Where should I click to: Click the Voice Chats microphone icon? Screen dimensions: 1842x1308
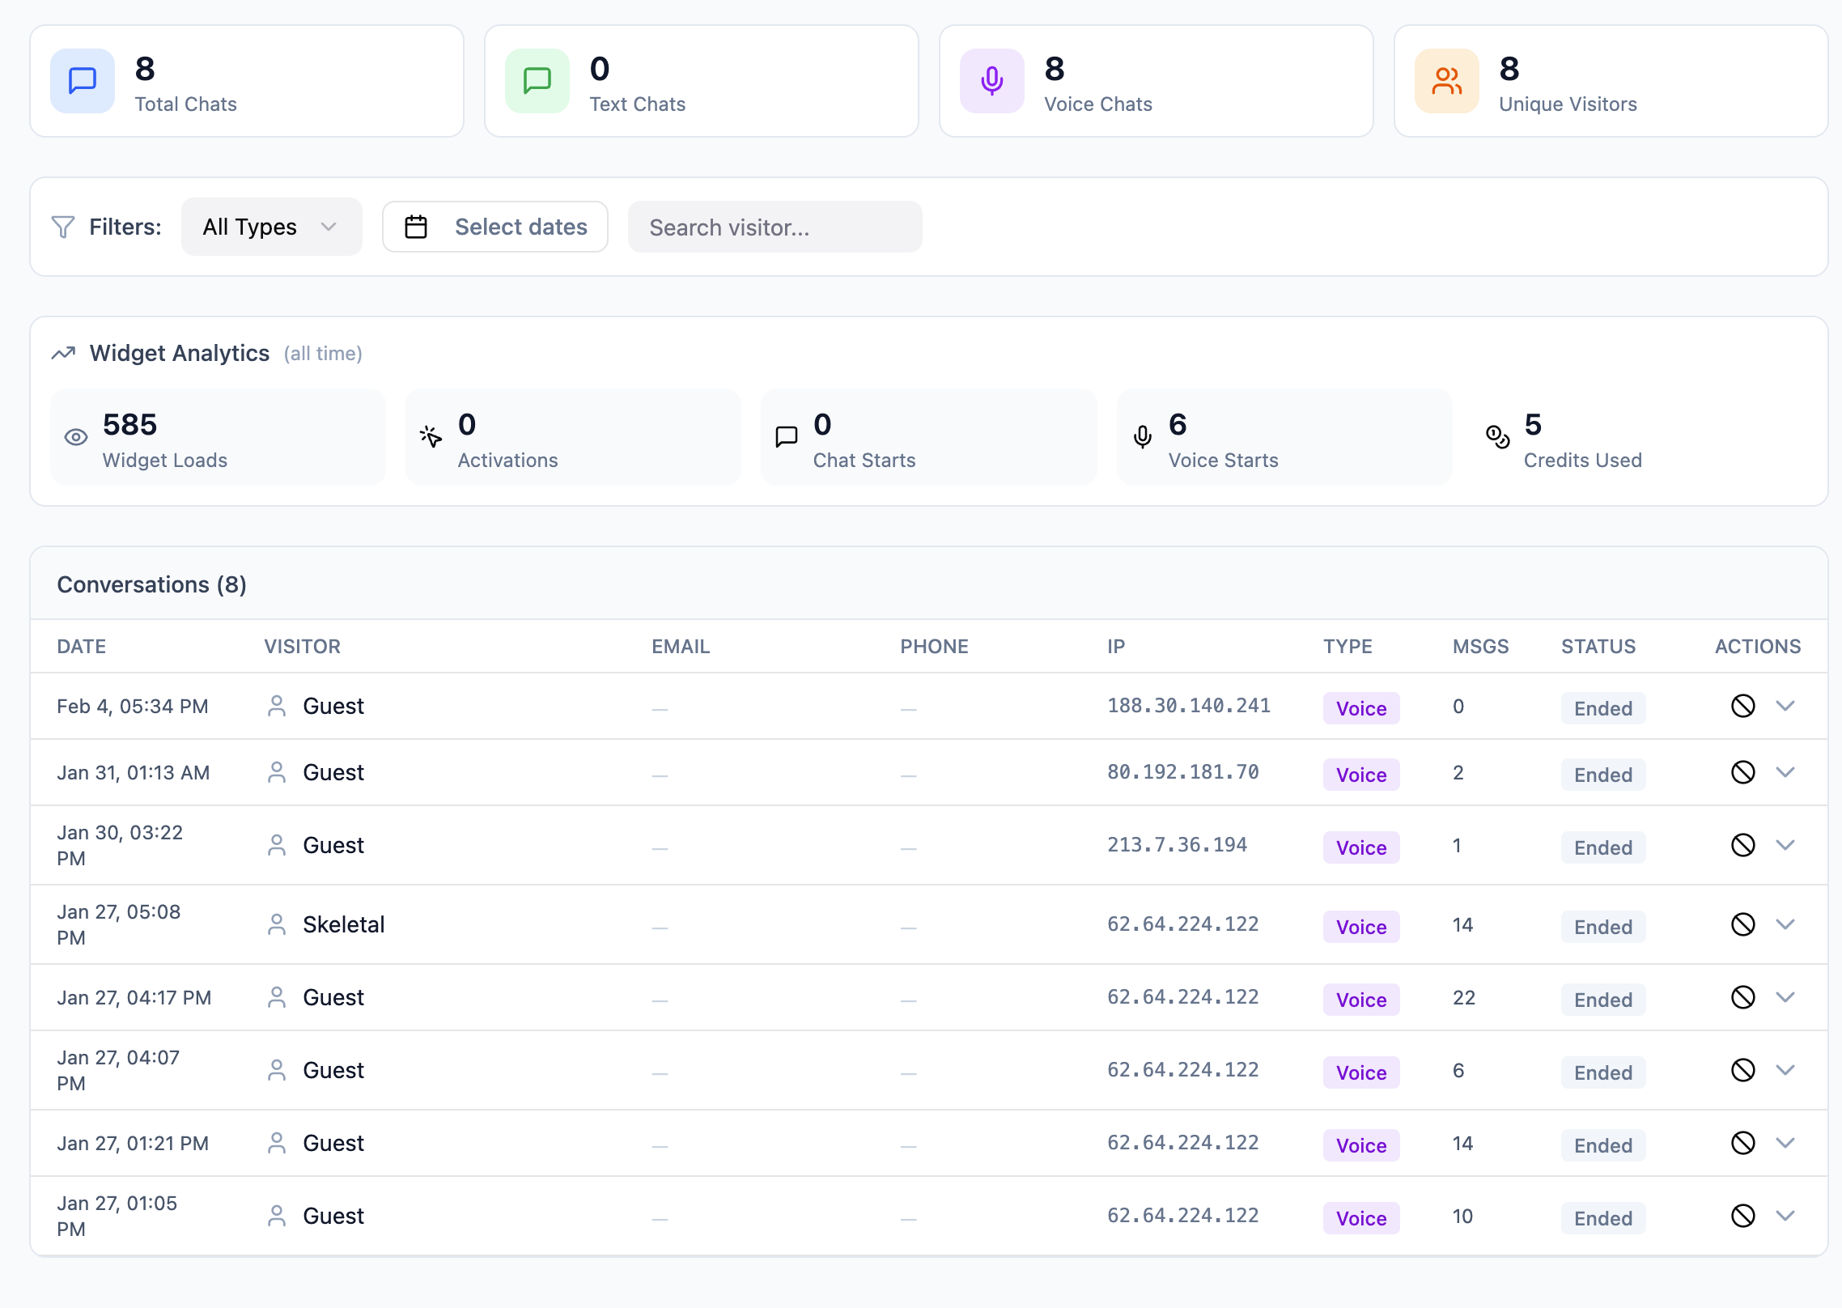(x=991, y=80)
